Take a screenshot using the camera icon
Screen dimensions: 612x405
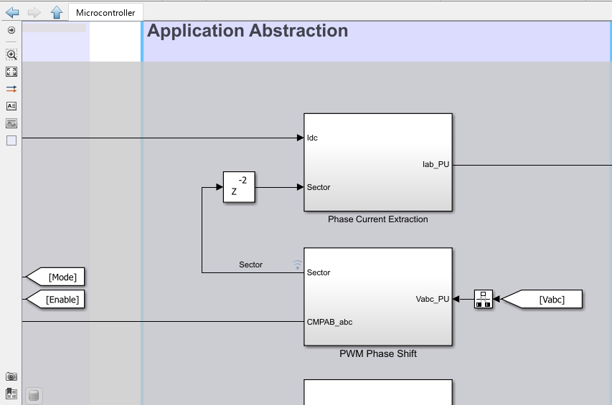click(11, 376)
